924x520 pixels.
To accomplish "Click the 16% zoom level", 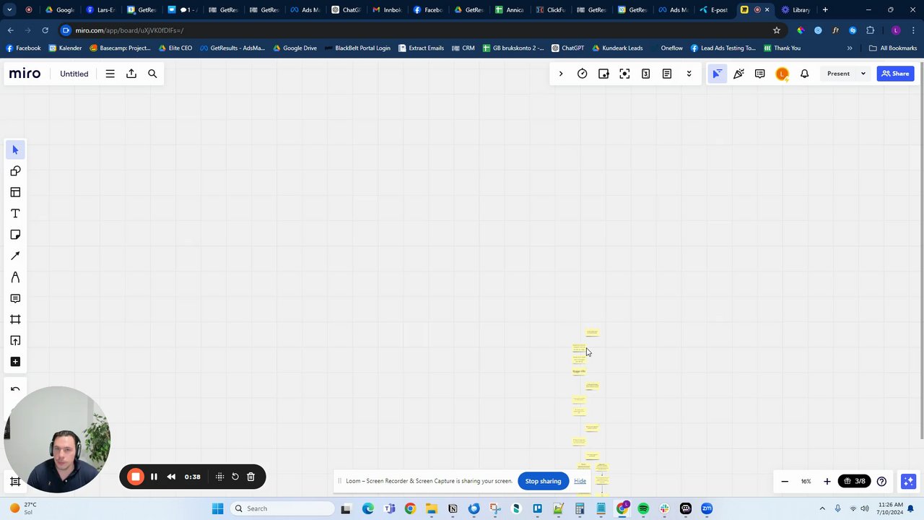I will tap(806, 481).
